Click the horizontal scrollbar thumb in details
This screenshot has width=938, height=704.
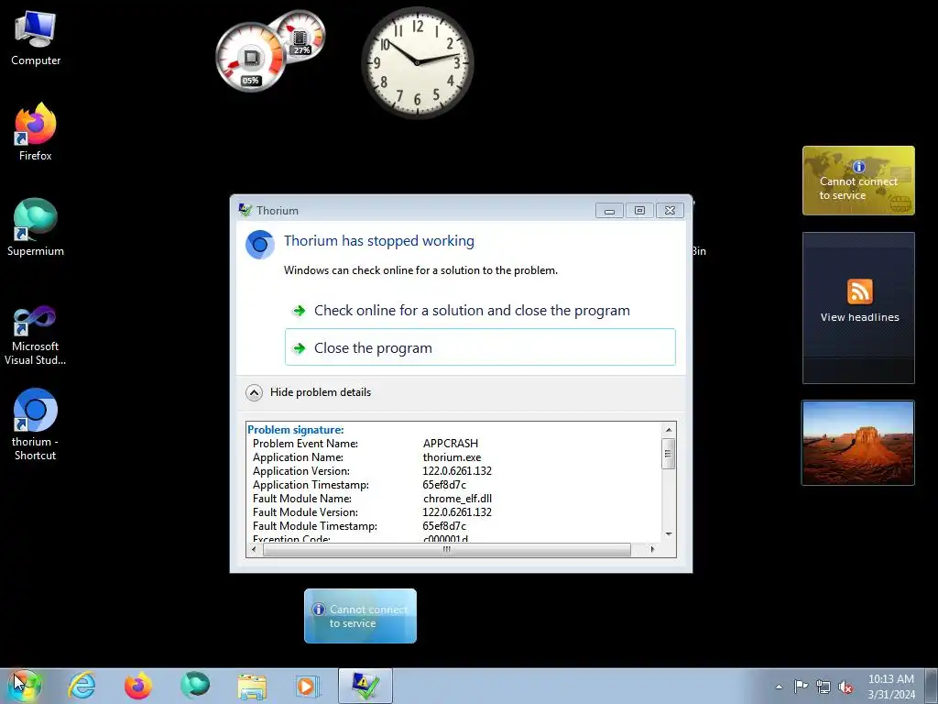tap(446, 550)
